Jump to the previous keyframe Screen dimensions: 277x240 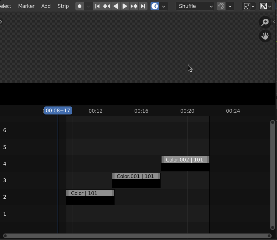pos(106,6)
